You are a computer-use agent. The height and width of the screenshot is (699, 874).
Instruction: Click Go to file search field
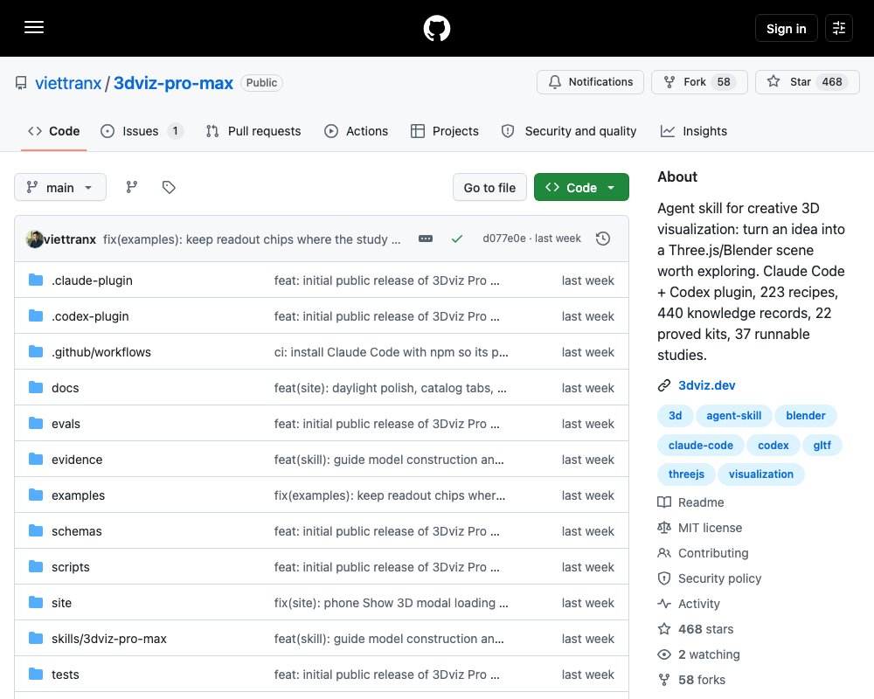click(x=489, y=187)
